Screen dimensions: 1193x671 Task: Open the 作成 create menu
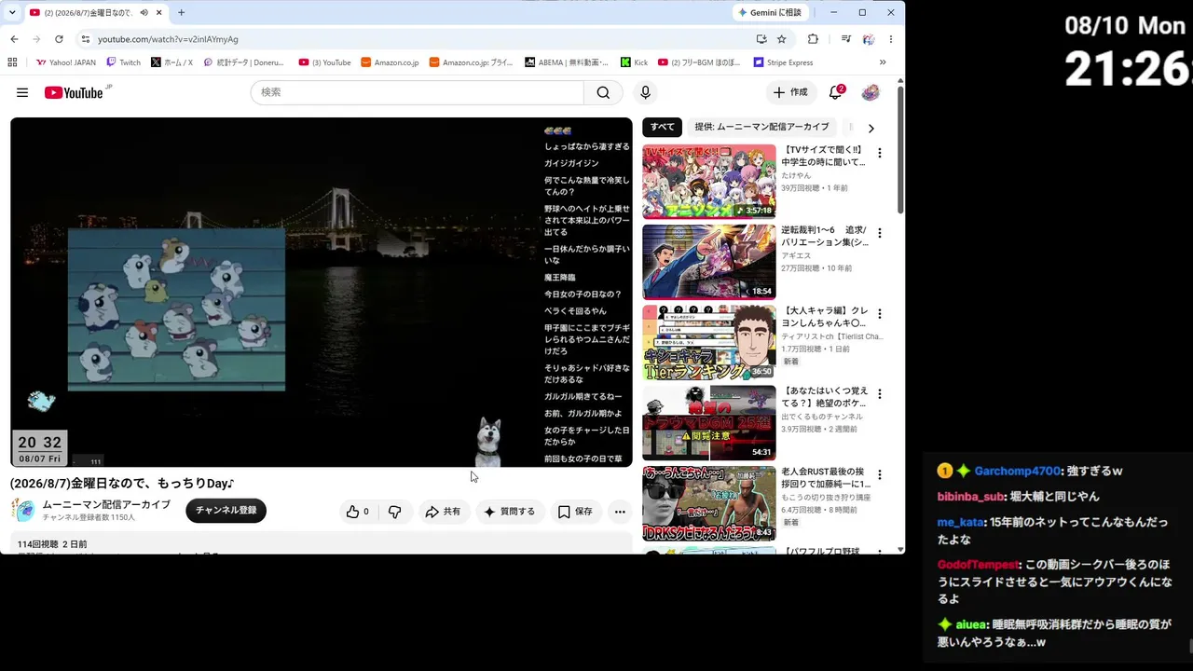pyautogui.click(x=790, y=92)
